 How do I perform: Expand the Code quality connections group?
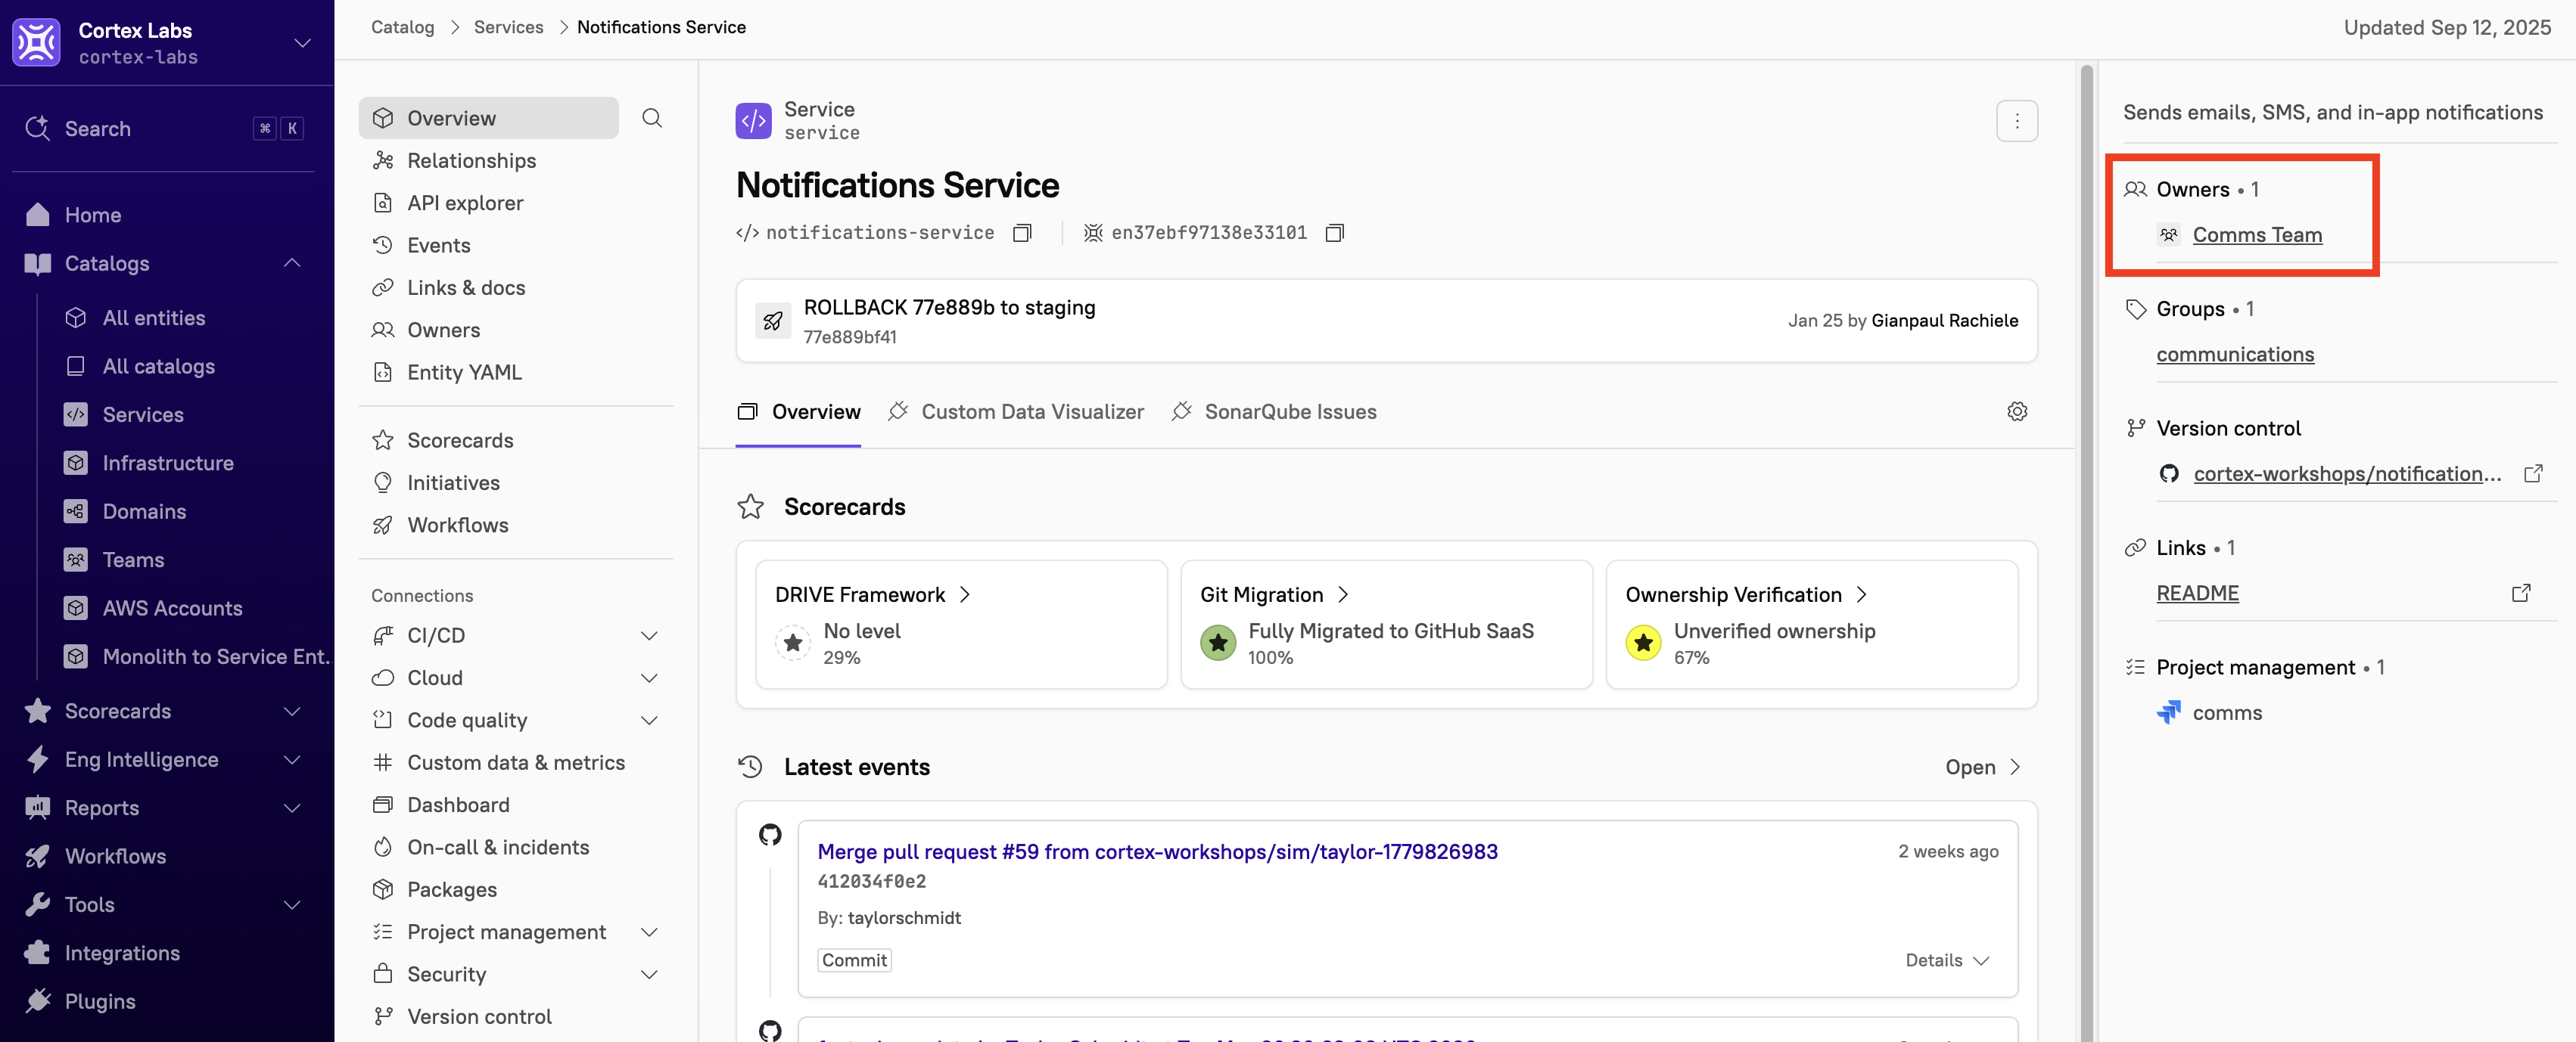coord(649,721)
